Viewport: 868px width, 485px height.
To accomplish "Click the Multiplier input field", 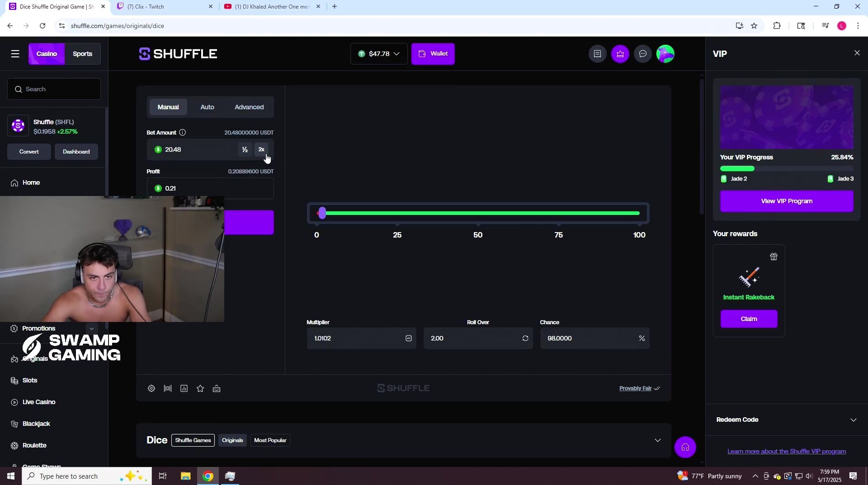I will point(361,338).
